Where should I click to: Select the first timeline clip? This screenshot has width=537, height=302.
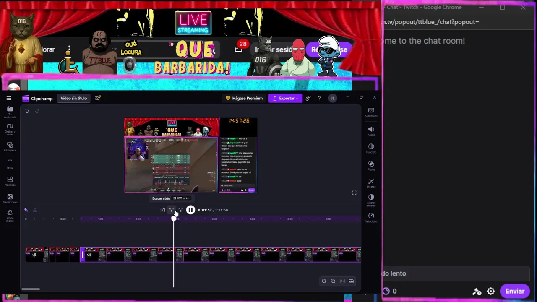pyautogui.click(x=52, y=255)
